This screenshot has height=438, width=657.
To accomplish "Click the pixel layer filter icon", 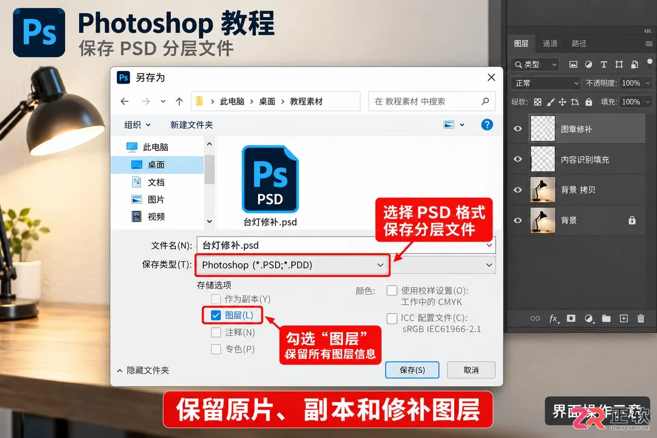I will (x=573, y=64).
